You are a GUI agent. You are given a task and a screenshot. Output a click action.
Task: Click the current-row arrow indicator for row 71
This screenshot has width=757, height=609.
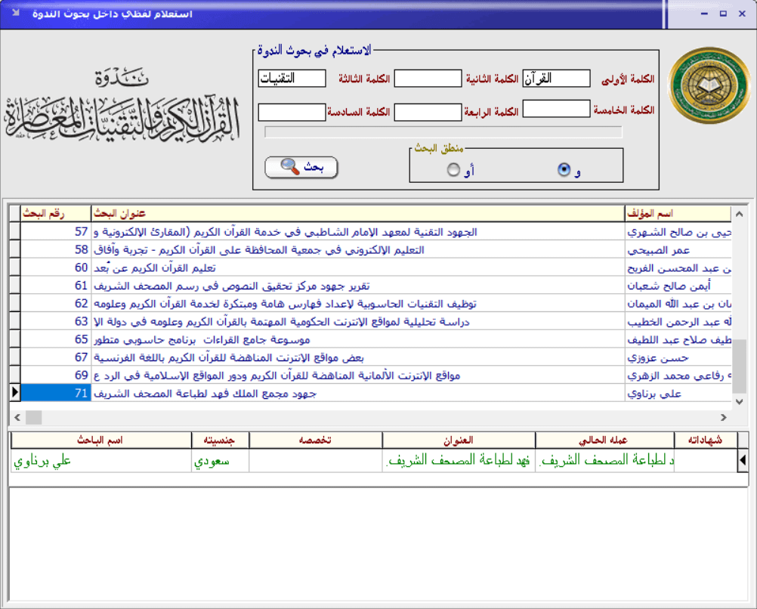[x=14, y=393]
